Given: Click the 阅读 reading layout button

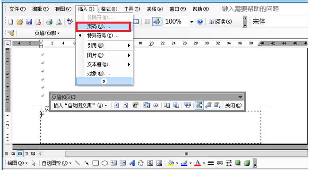Looking at the screenshot, I should (220, 22).
